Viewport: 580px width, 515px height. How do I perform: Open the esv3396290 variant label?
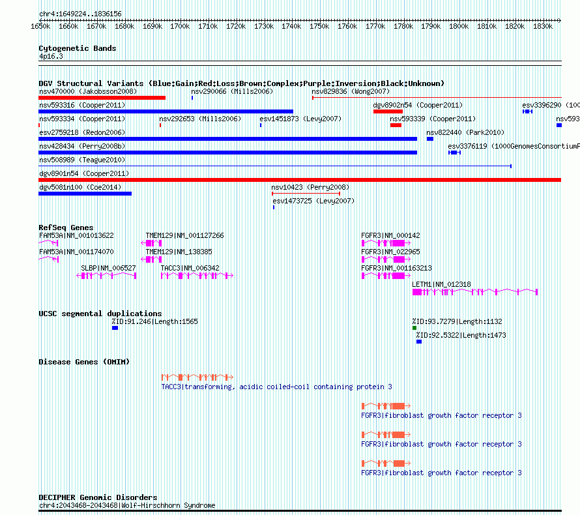coord(551,105)
